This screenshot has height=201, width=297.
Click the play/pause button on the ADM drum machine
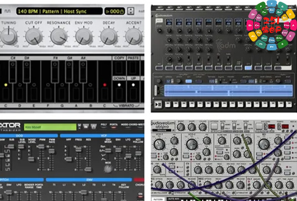158,104
